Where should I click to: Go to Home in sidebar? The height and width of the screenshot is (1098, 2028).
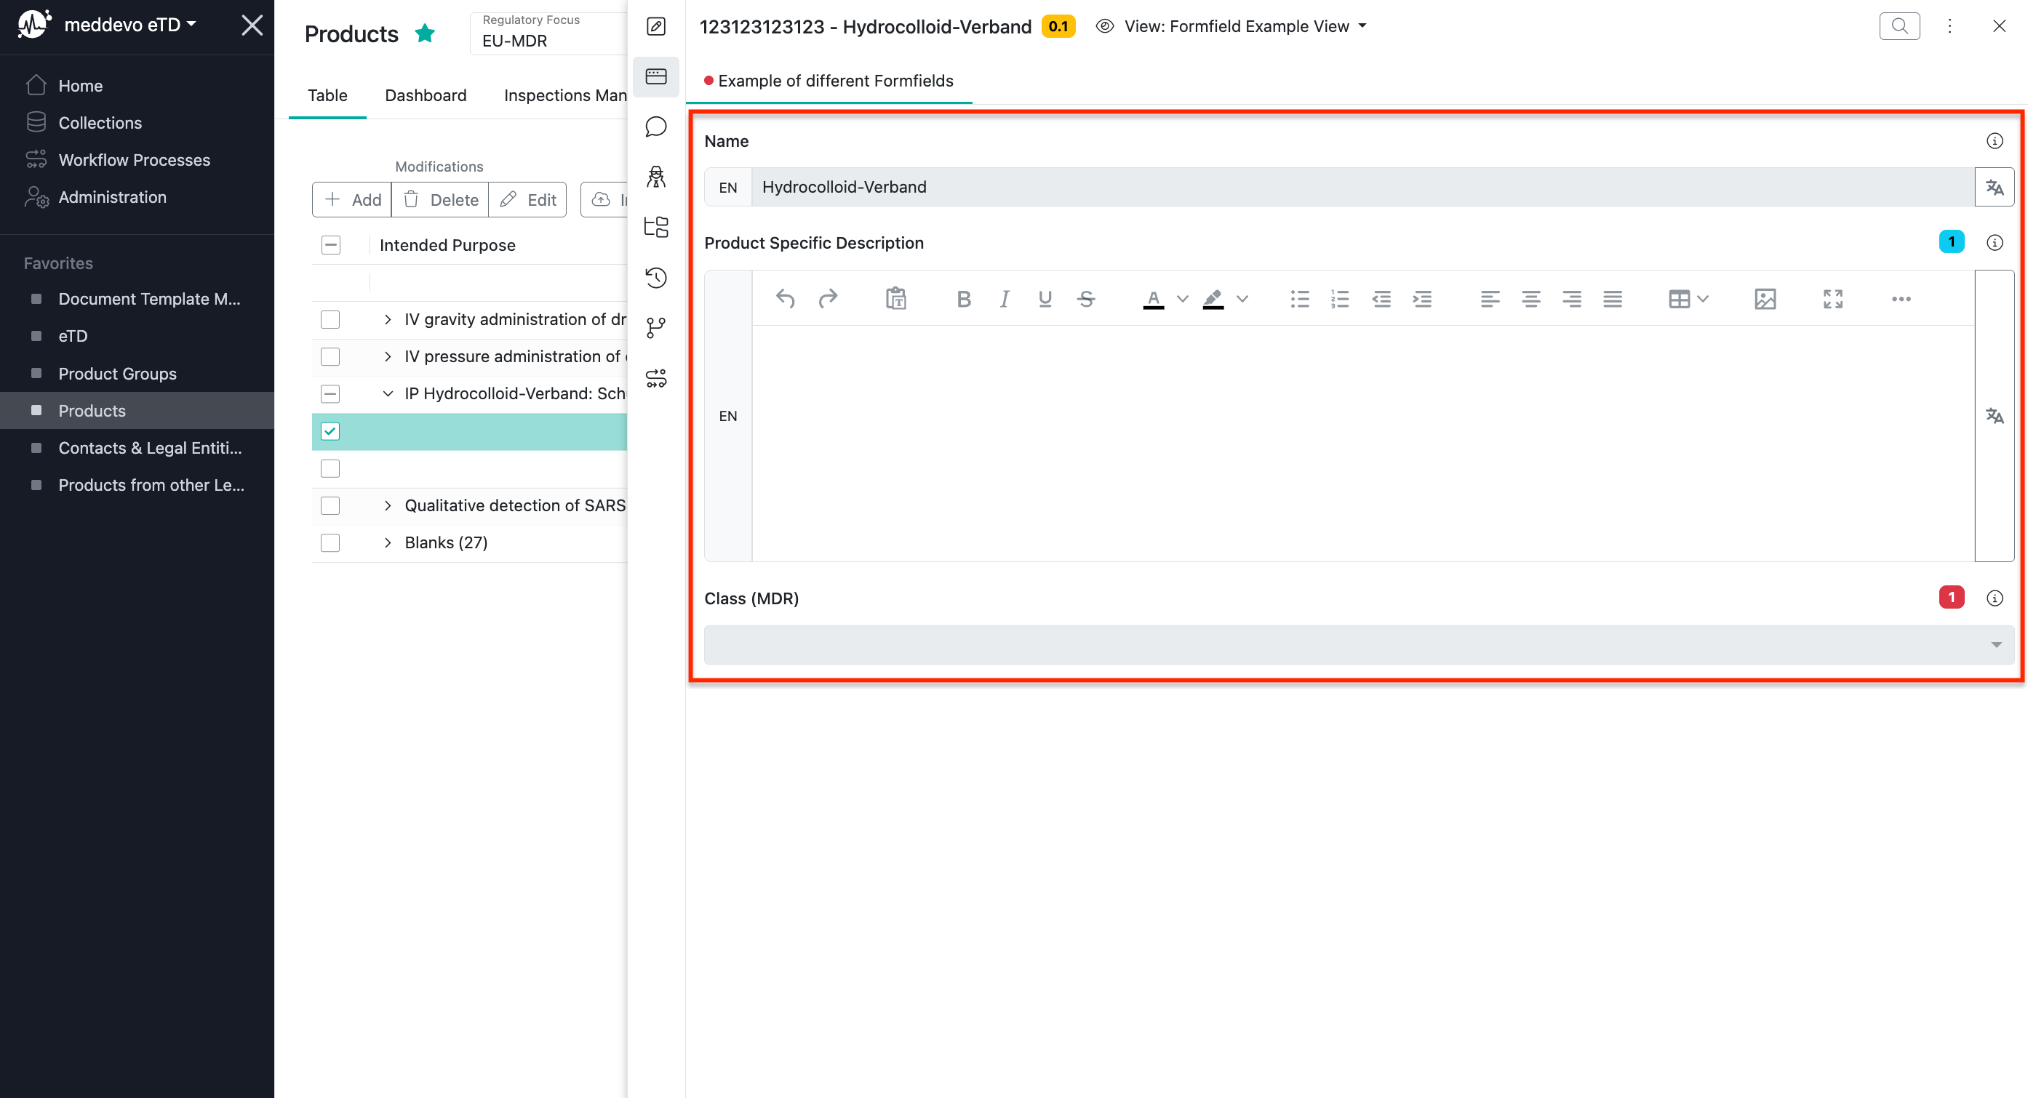(80, 86)
